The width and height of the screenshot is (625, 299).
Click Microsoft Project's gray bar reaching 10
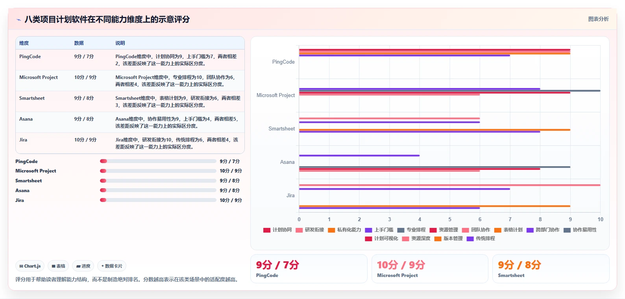click(x=449, y=91)
